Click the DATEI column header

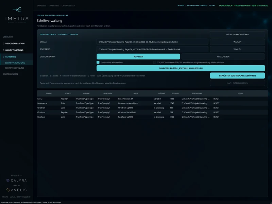click(136, 93)
